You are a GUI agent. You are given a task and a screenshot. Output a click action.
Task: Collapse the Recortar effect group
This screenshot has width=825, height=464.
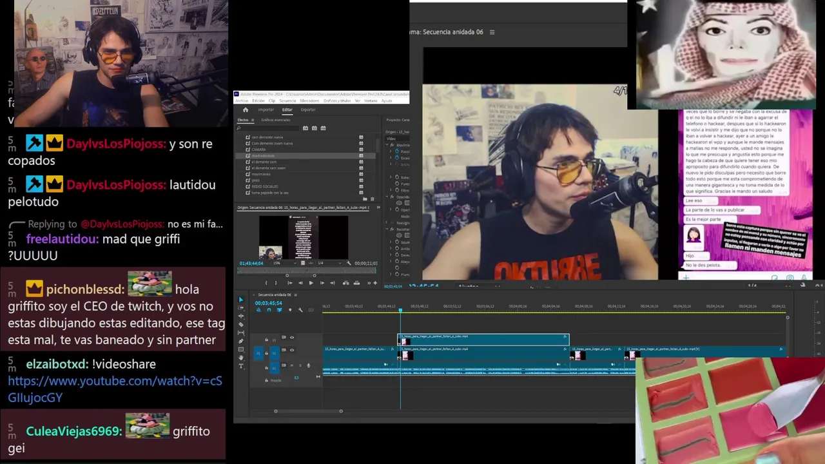click(387, 229)
